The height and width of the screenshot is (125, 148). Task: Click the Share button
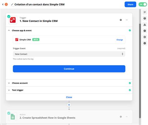[x=130, y=4]
